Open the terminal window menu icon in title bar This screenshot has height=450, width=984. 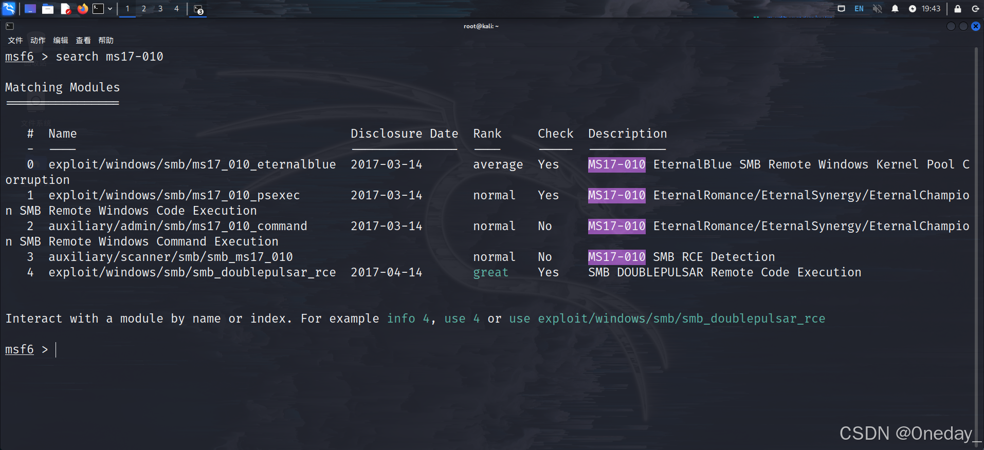click(x=10, y=26)
